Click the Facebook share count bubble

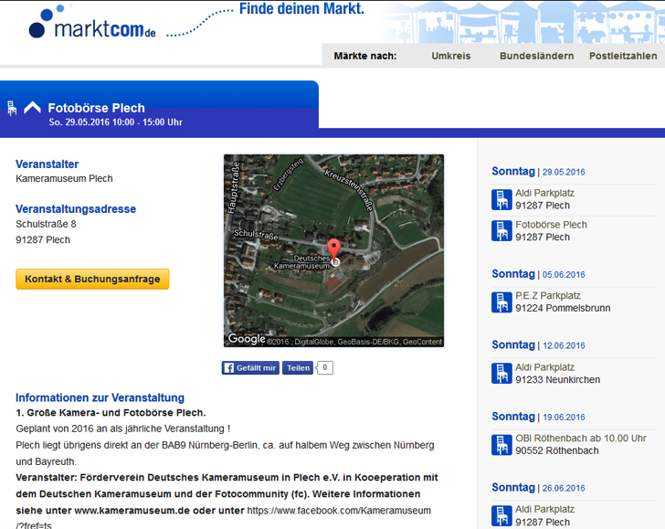324,367
